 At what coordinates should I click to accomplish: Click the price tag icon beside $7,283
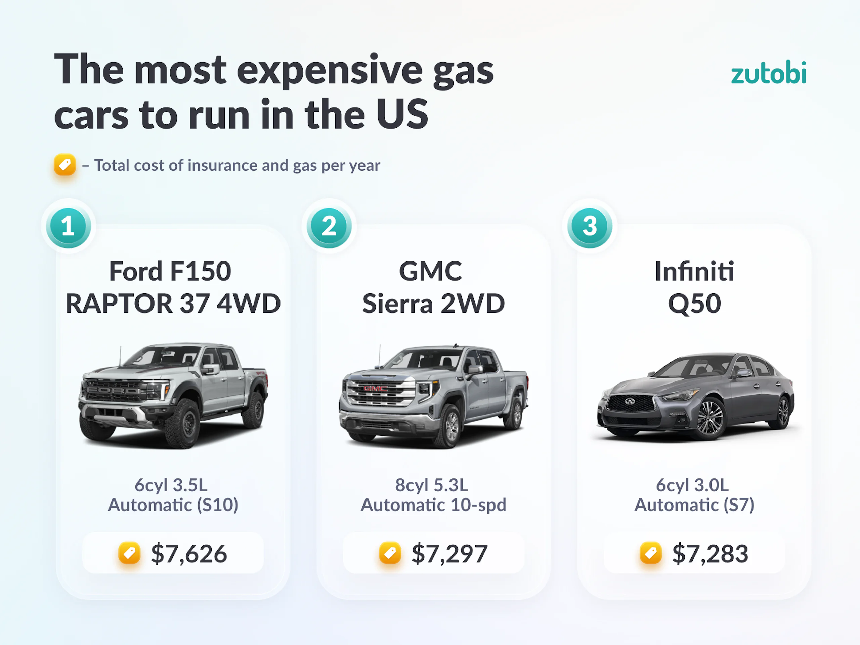[x=650, y=553]
